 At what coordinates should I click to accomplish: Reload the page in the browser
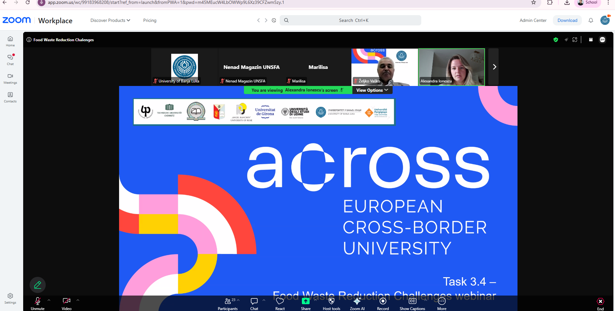pyautogui.click(x=28, y=3)
